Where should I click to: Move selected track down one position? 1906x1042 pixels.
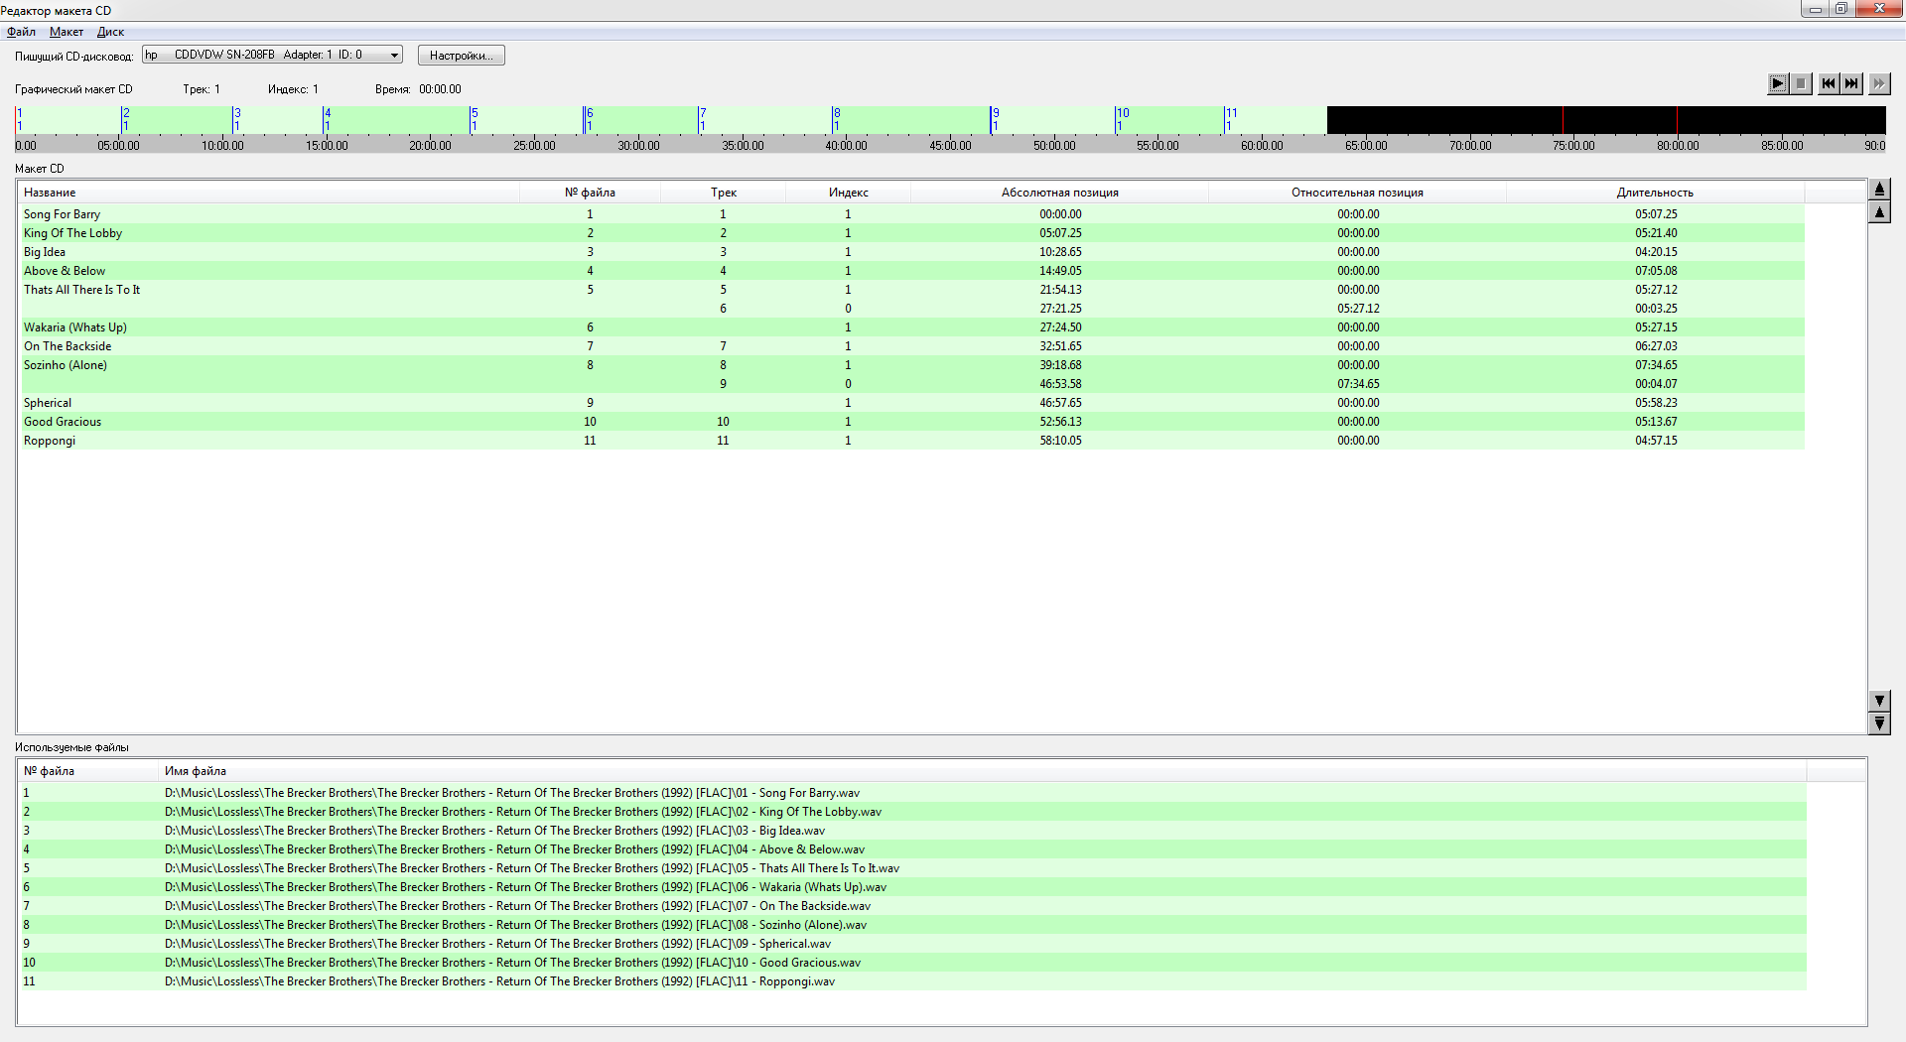click(x=1879, y=701)
